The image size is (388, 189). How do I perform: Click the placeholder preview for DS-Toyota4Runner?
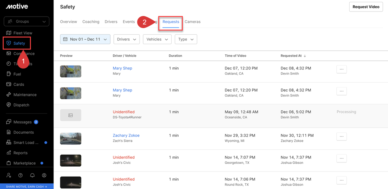pyautogui.click(x=71, y=115)
